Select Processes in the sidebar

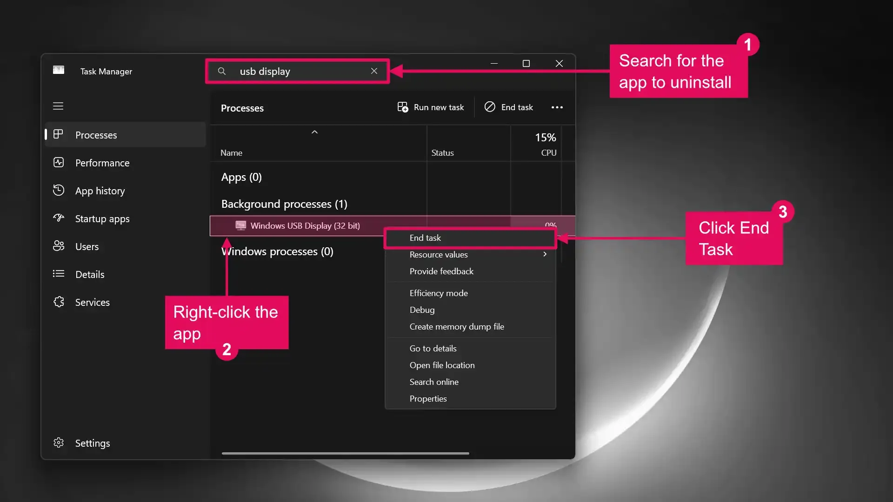click(96, 135)
